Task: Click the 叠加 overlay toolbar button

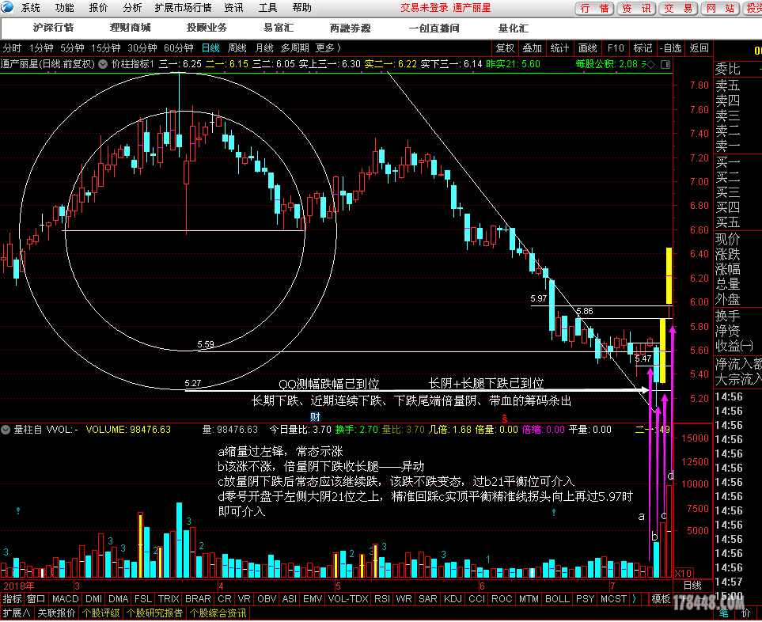Action: pyautogui.click(x=533, y=48)
